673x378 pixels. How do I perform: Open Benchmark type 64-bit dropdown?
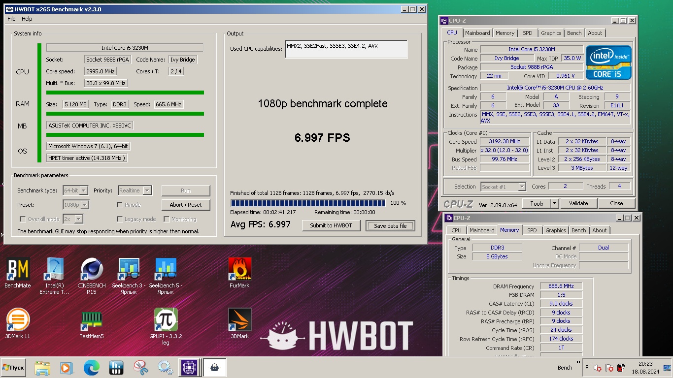pos(75,190)
